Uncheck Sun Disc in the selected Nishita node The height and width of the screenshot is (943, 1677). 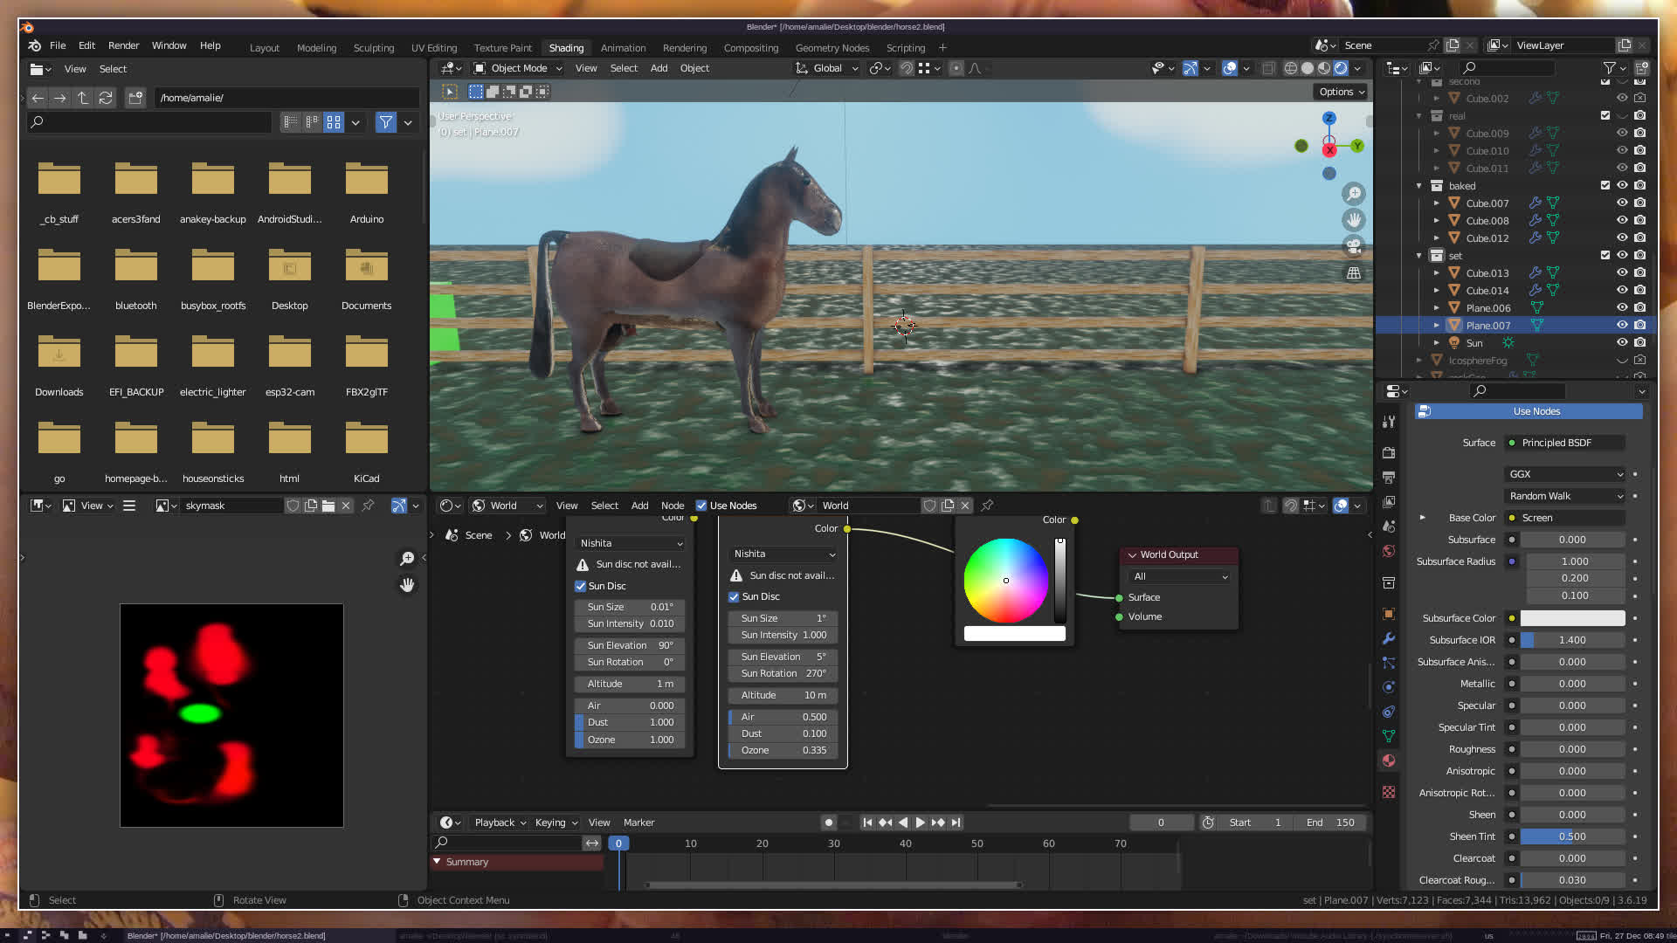tap(735, 597)
